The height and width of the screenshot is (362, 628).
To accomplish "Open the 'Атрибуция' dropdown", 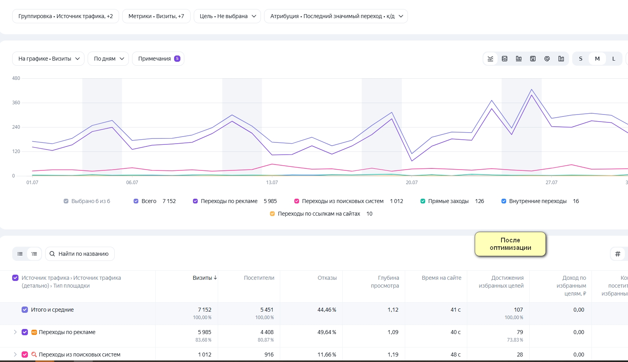I will [336, 16].
